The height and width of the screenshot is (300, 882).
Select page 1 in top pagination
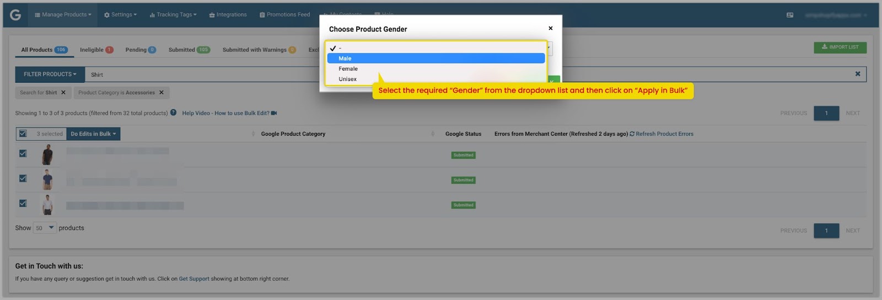click(826, 113)
